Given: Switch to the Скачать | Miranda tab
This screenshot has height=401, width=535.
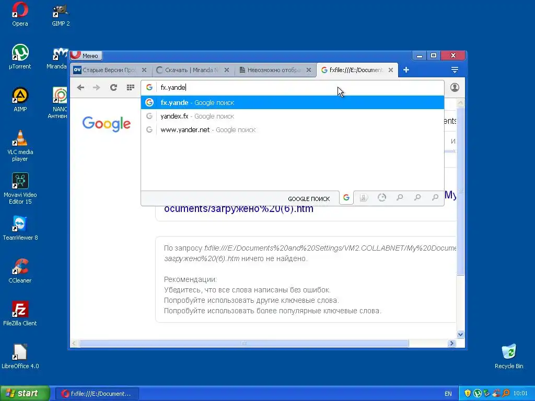Looking at the screenshot, I should [x=192, y=70].
